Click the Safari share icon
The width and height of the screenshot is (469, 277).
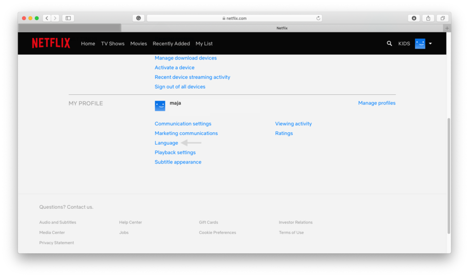click(428, 18)
